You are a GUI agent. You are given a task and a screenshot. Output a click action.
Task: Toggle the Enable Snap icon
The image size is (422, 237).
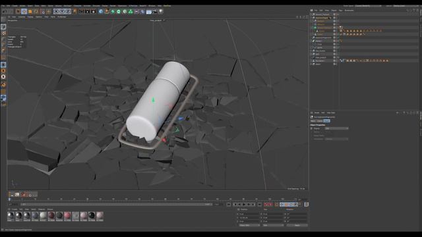point(3,85)
